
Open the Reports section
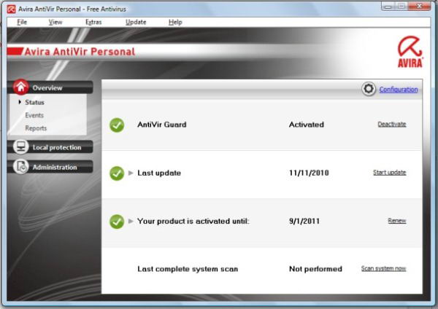[36, 128]
